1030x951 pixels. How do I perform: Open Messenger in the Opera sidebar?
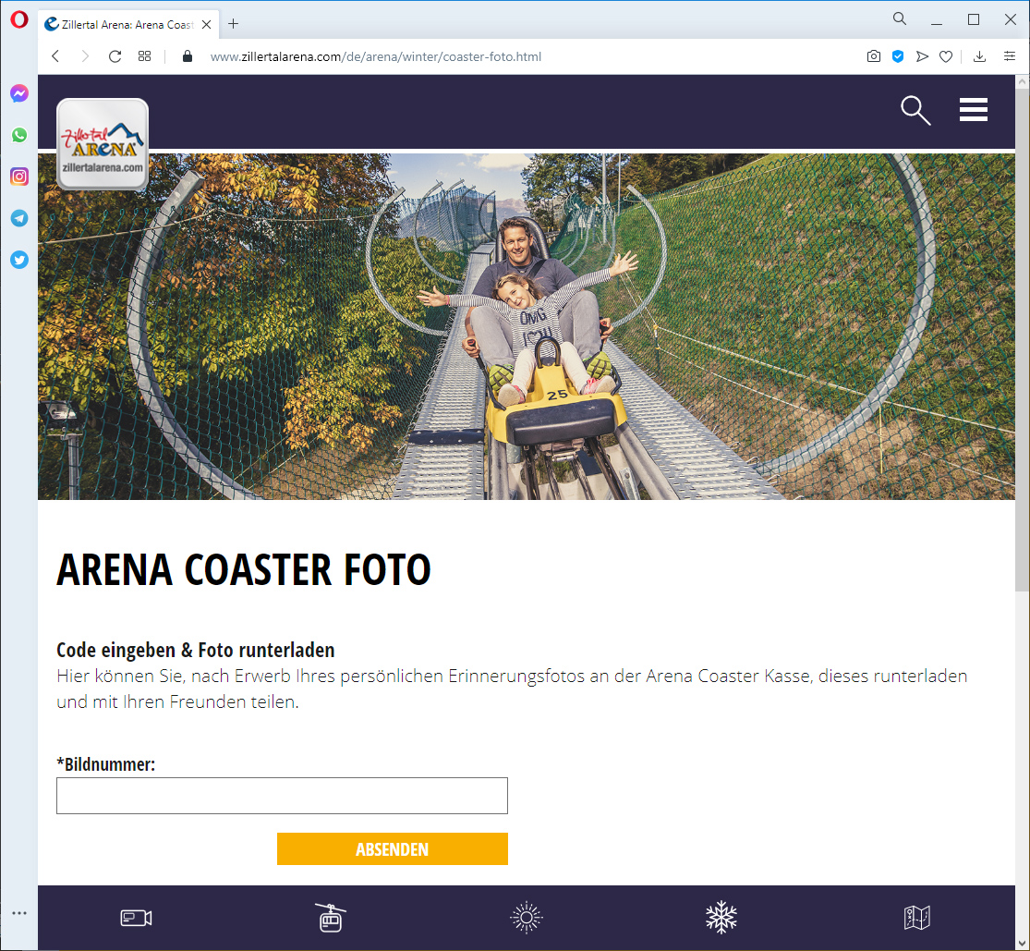click(19, 93)
